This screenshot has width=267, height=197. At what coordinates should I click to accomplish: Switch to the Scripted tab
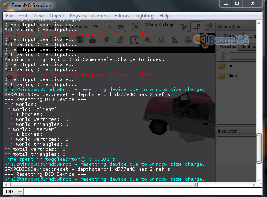pyautogui.click(x=228, y=47)
